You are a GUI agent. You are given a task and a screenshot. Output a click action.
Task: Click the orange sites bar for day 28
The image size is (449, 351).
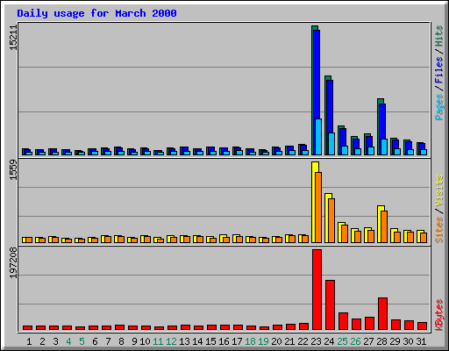pyautogui.click(x=384, y=226)
